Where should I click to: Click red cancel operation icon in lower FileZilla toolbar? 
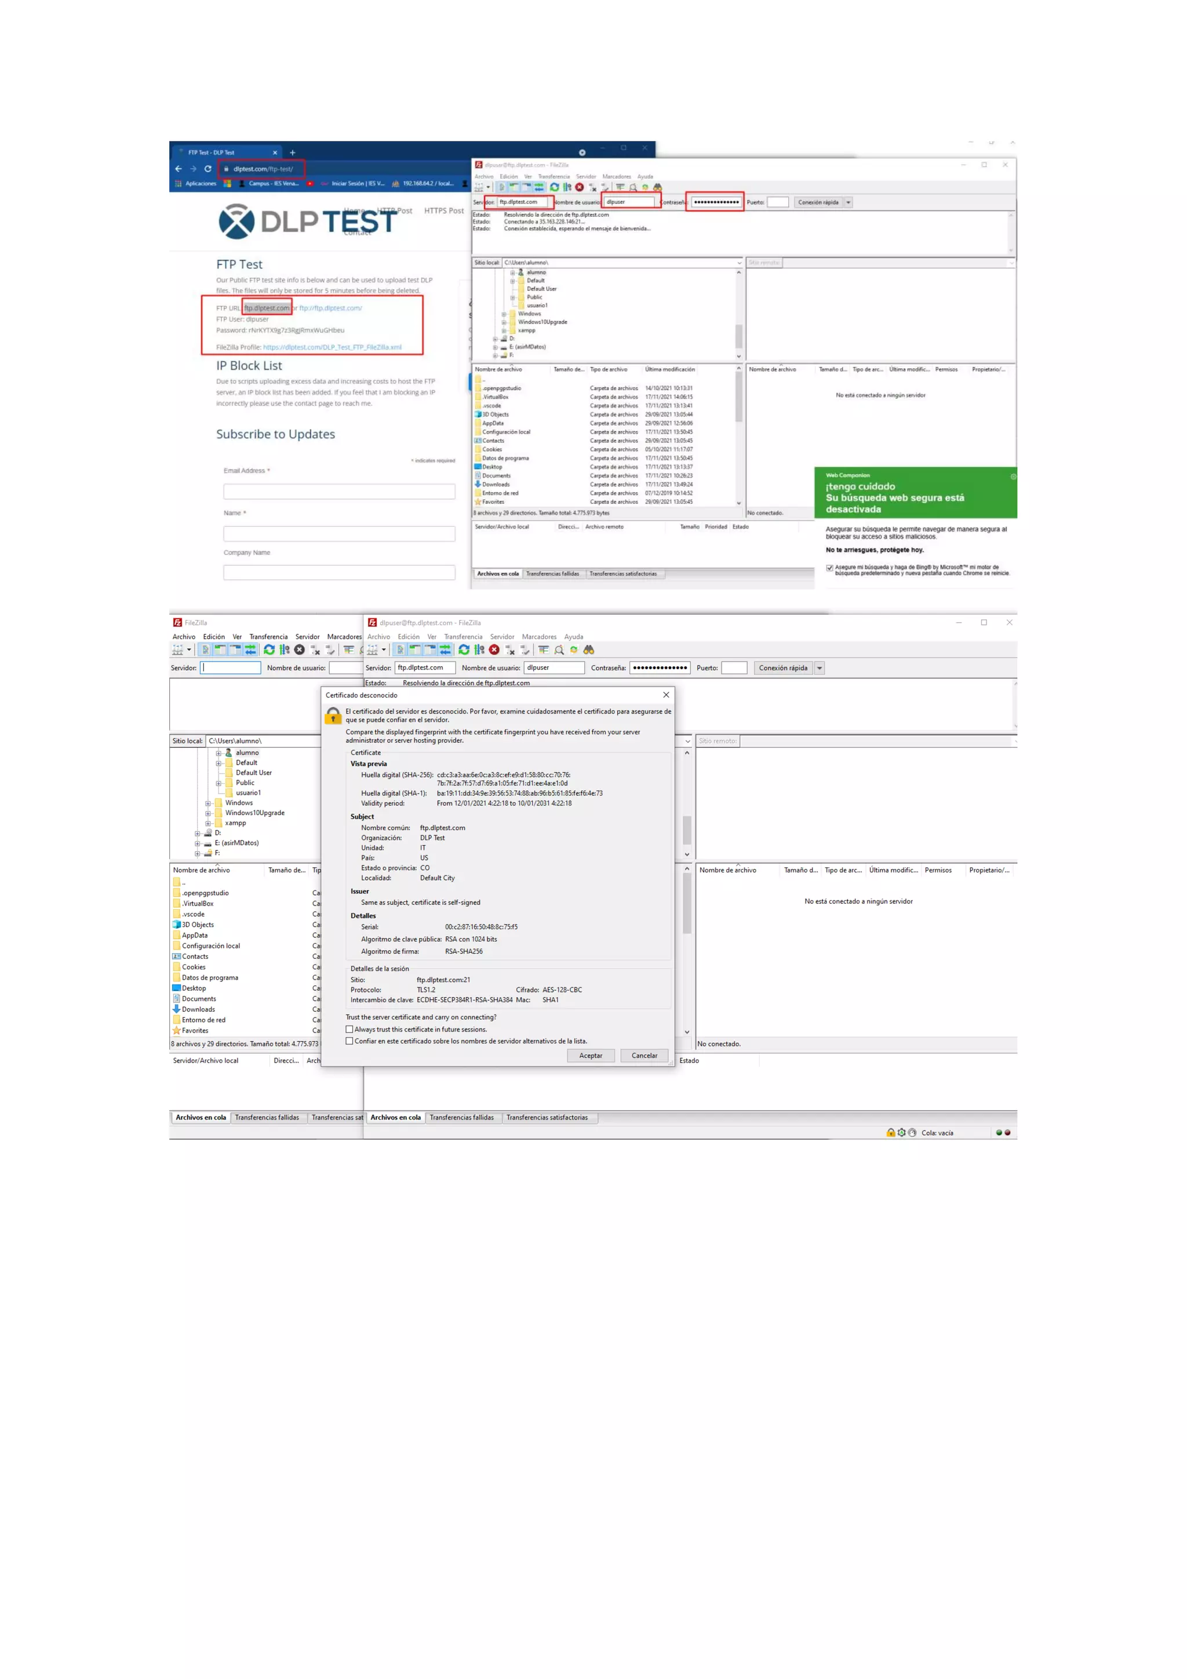click(494, 649)
